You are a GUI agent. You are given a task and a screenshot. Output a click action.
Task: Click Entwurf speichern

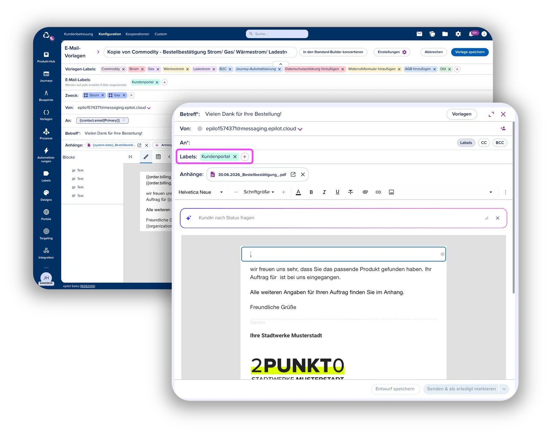point(395,389)
